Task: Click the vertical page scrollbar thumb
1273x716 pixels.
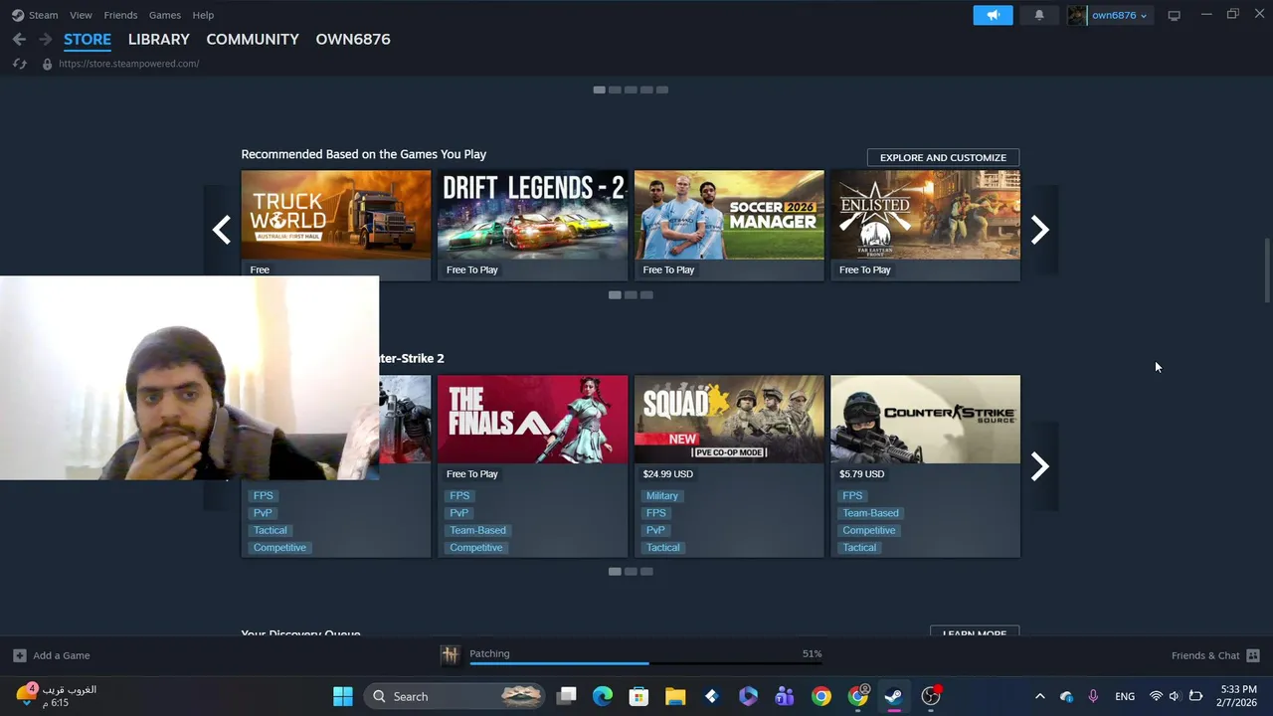Action: (x=1266, y=269)
